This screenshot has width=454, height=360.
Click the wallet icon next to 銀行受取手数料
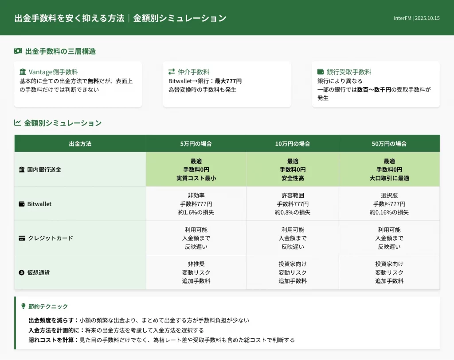pos(321,72)
